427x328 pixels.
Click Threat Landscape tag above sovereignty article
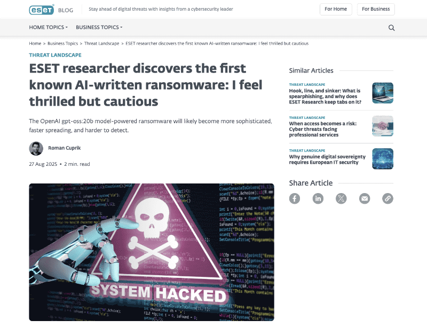tap(307, 150)
